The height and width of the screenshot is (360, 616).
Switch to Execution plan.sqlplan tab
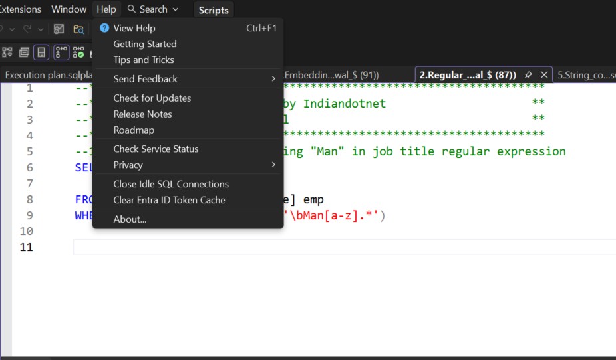click(47, 75)
